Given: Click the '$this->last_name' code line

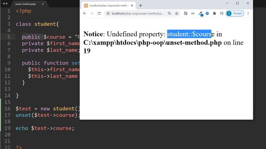Looking at the screenshot, I should point(53,76).
